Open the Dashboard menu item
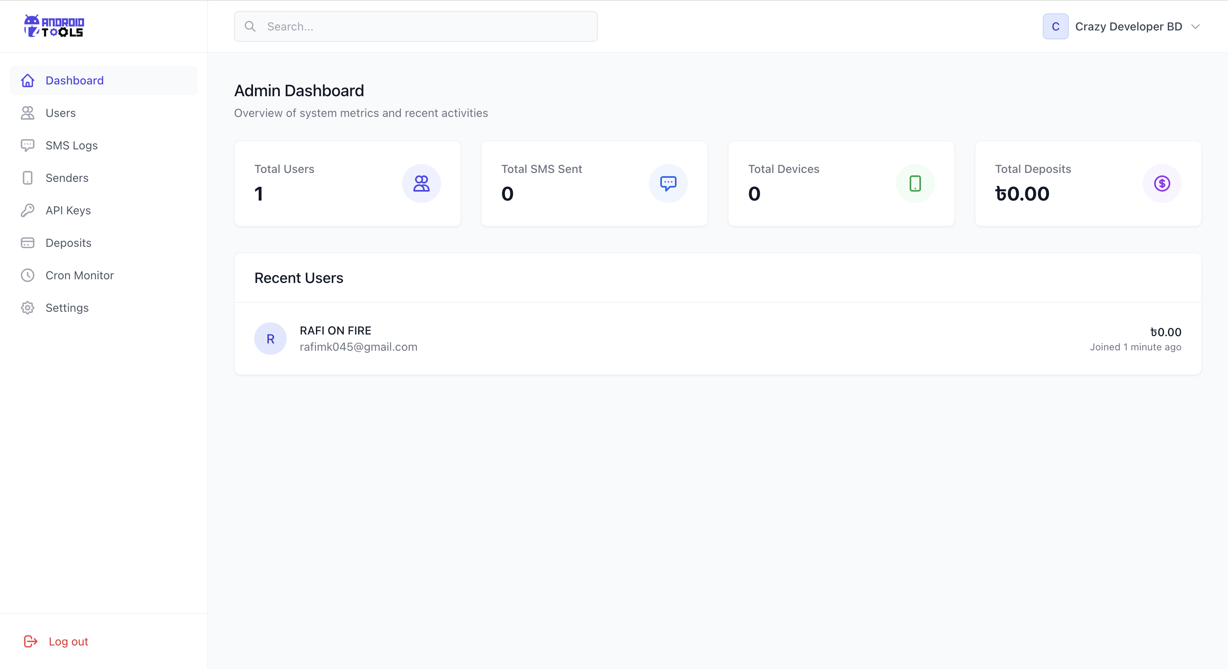Screen dimensions: 1228x669 [x=104, y=80]
